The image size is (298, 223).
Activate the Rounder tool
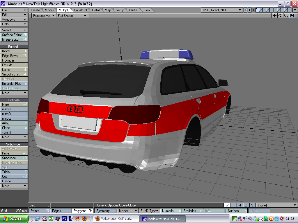(14, 60)
